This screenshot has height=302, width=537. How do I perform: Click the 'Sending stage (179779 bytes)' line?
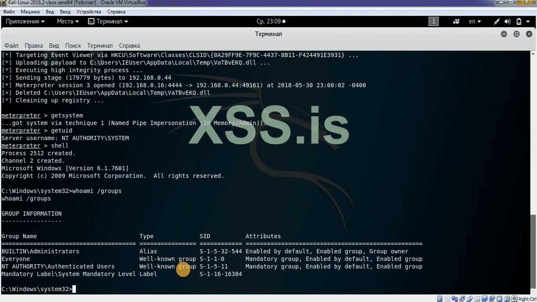tap(86, 78)
